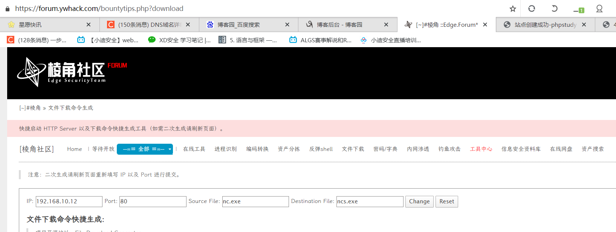This screenshot has height=232, width=616.
Task: Click the IP input field
Action: coord(69,201)
